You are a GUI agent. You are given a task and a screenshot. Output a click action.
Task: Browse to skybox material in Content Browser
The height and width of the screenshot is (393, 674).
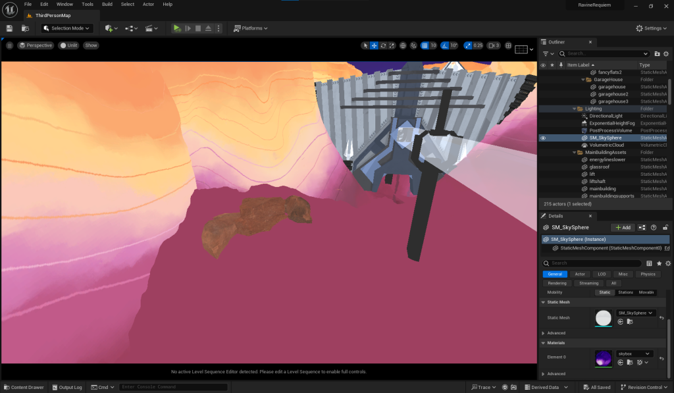coord(630,362)
